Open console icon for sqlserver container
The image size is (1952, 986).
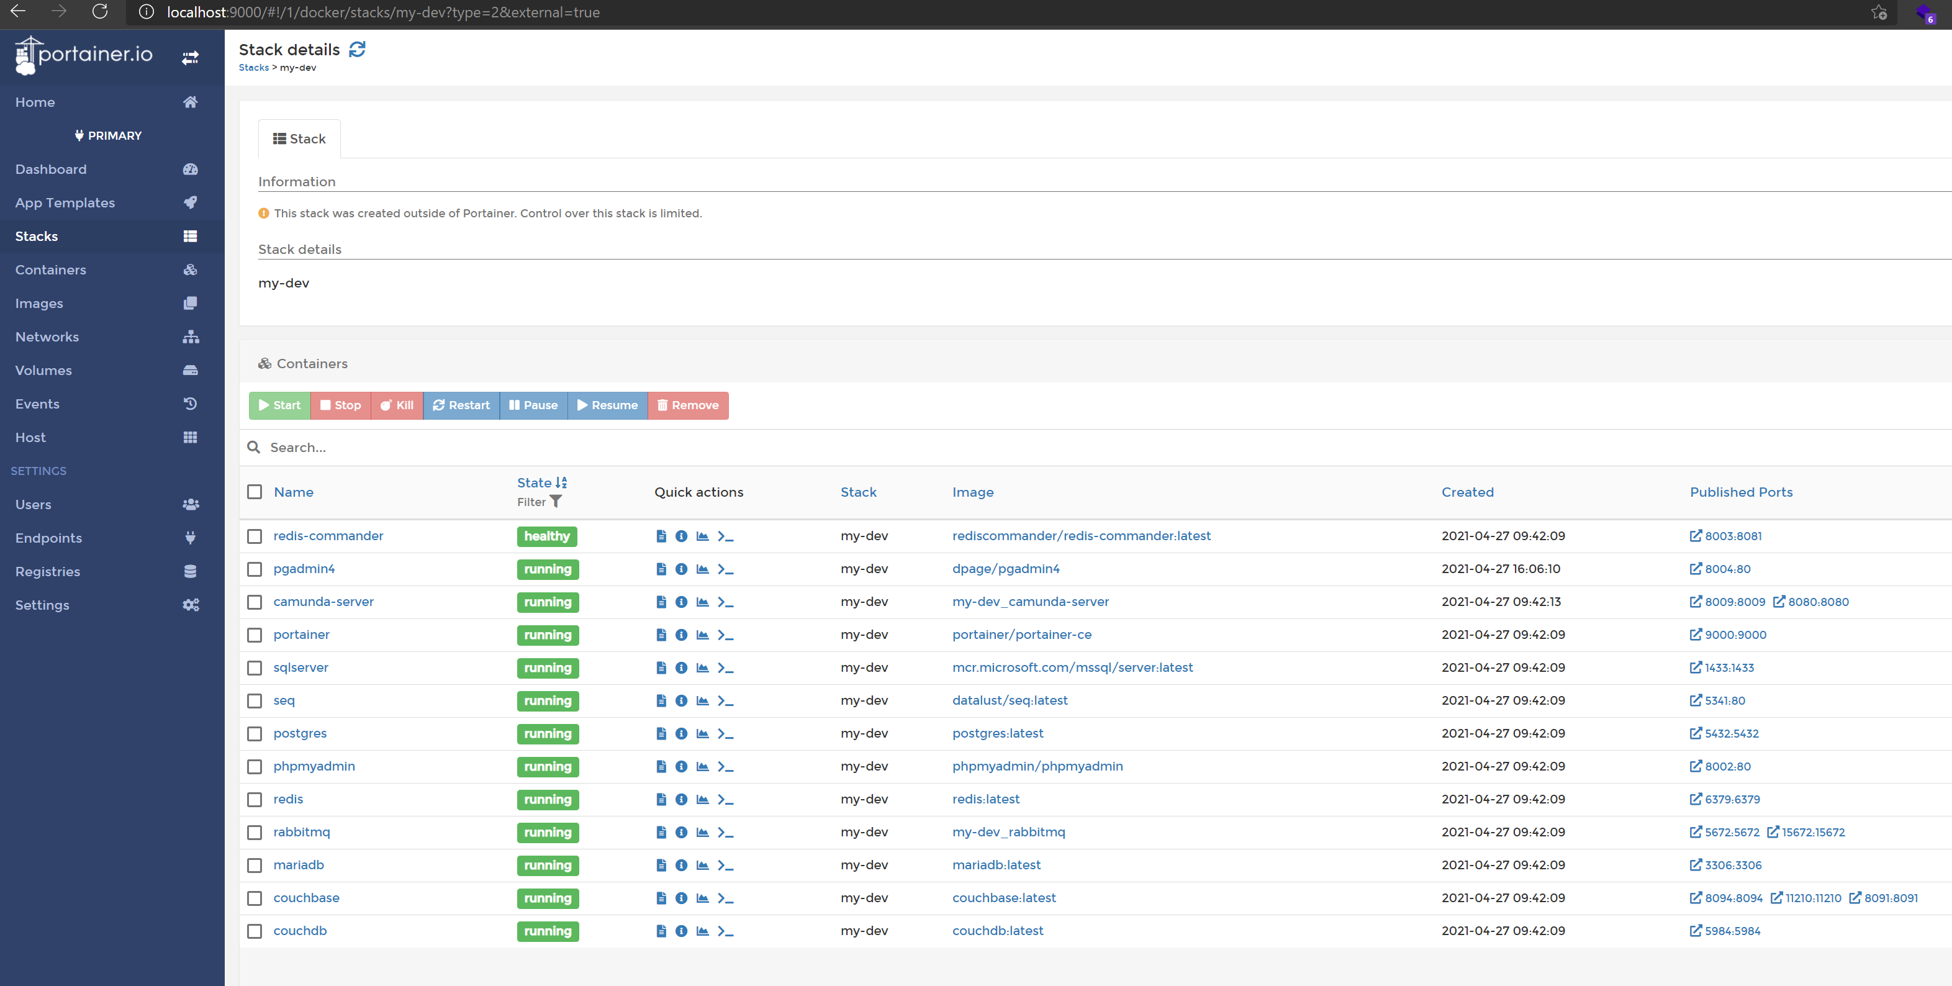pyautogui.click(x=725, y=667)
